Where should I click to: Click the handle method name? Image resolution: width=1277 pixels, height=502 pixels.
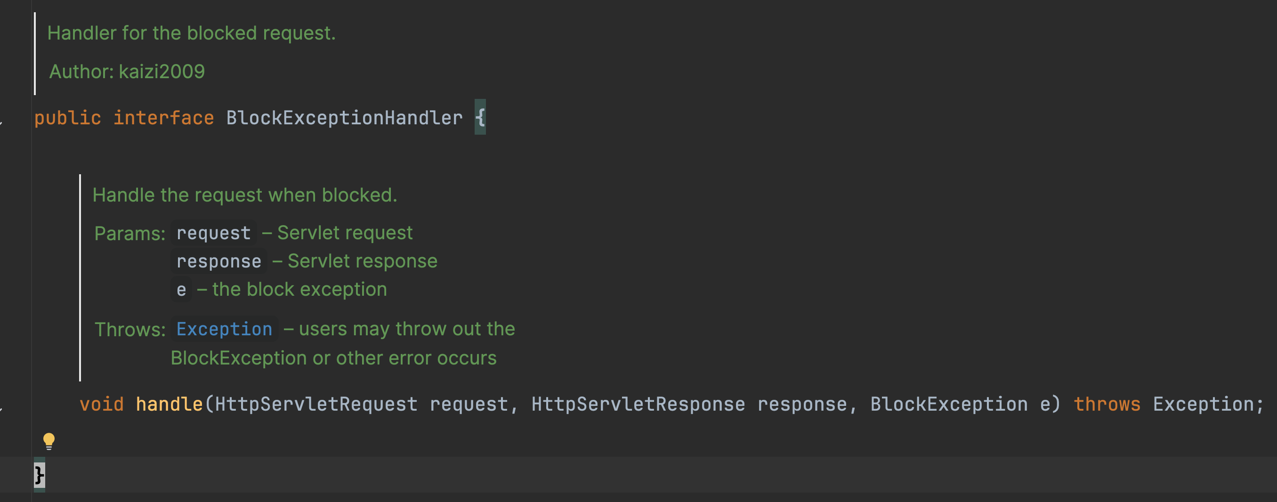click(169, 405)
